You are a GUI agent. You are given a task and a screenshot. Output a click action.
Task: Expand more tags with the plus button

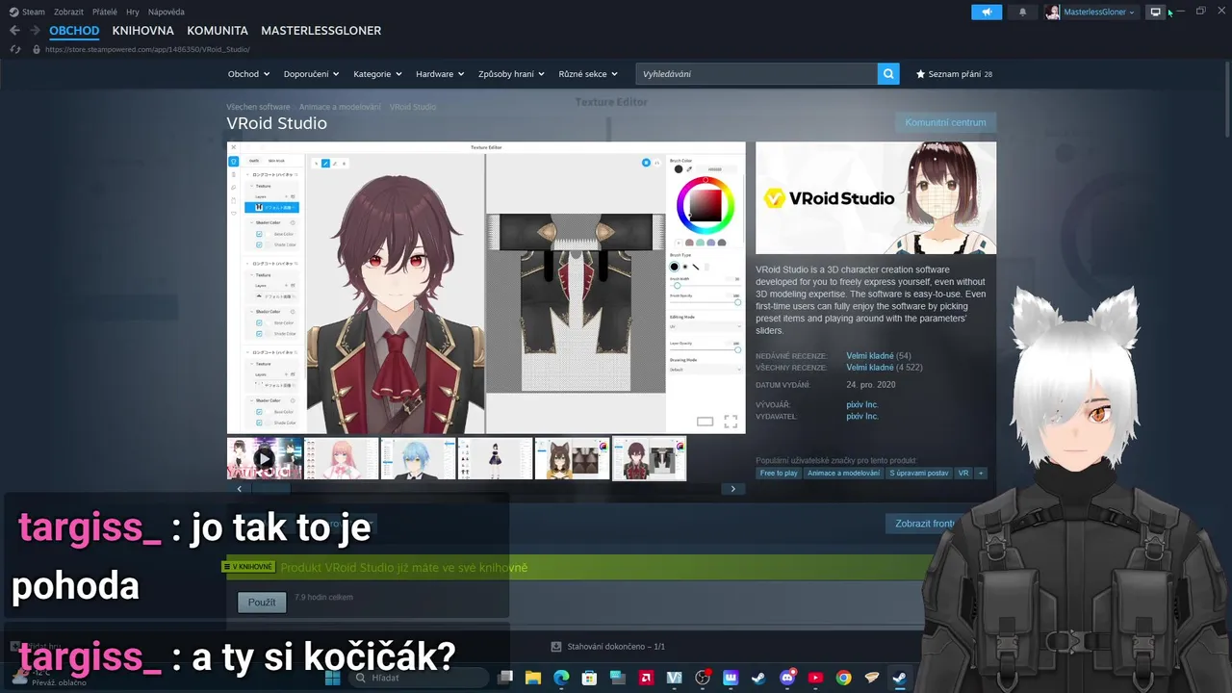[x=981, y=474]
